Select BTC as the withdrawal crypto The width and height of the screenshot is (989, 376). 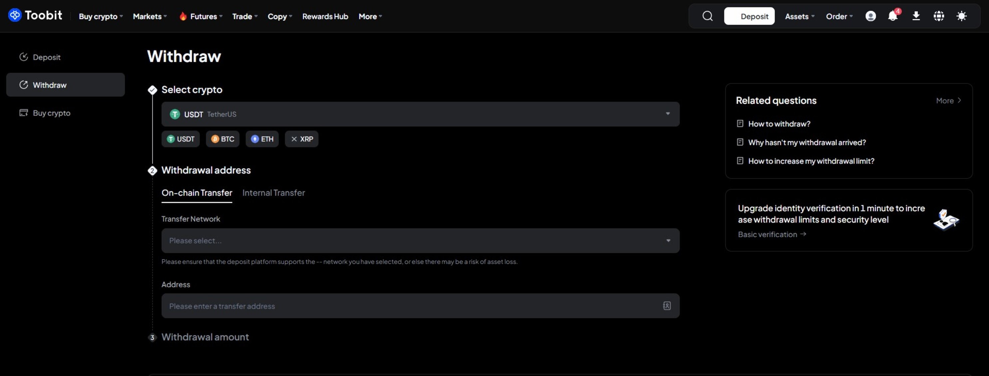223,139
